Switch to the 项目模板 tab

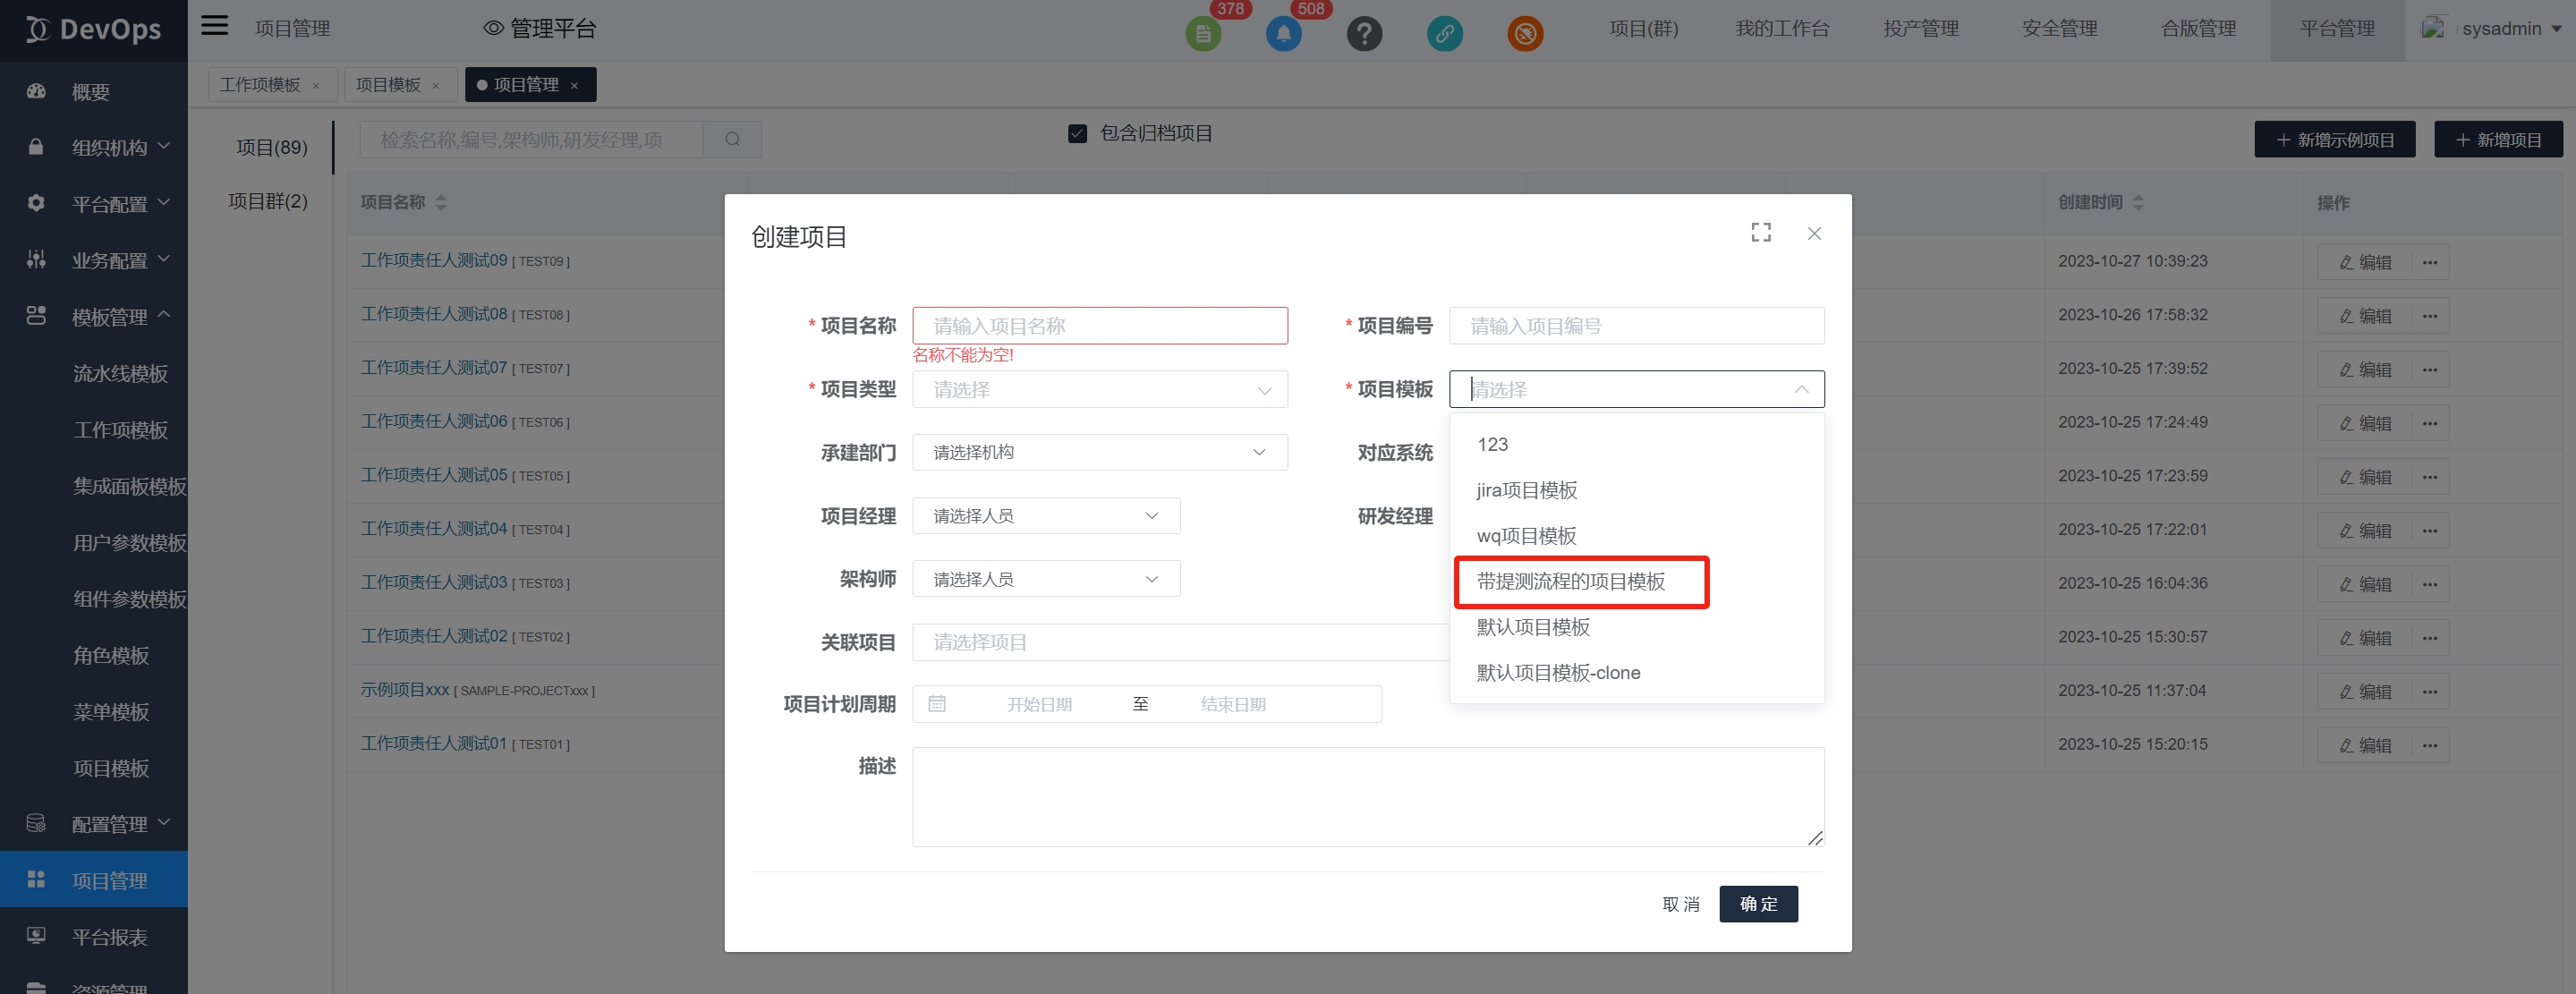(x=388, y=85)
